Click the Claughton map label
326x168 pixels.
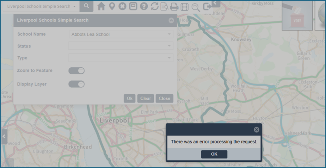point(43,151)
